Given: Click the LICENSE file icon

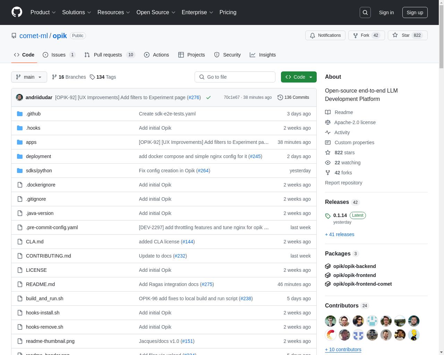Looking at the screenshot, I should point(20,270).
